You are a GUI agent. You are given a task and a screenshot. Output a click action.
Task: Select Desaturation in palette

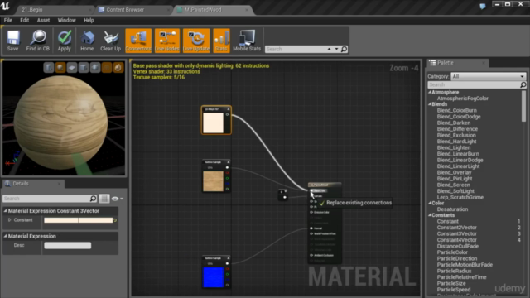click(x=452, y=209)
